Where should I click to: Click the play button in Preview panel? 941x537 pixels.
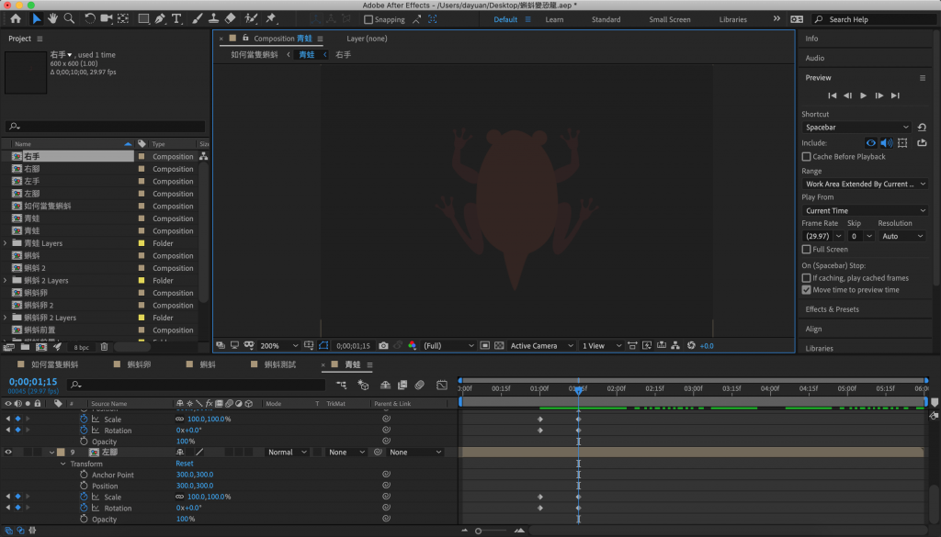(x=863, y=95)
